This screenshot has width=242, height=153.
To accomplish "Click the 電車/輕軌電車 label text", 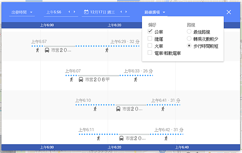I will point(168,53).
